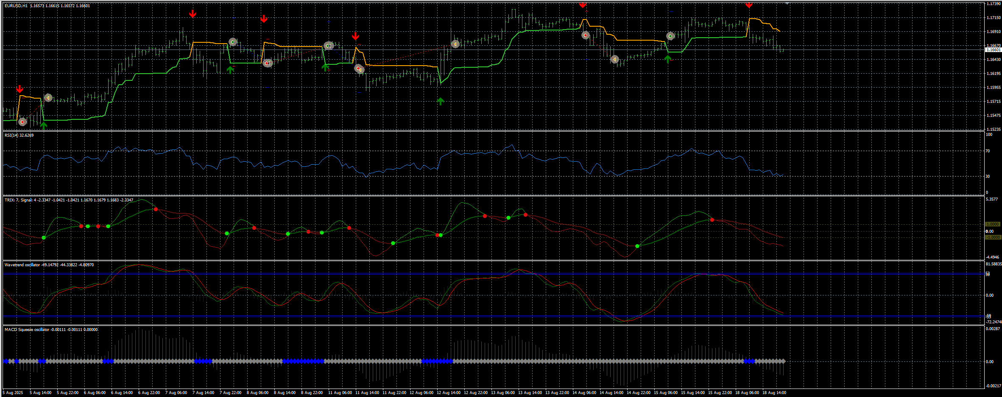
Task: Click the green TRIX dot near 14 Aug 22:00
Action: click(637, 246)
